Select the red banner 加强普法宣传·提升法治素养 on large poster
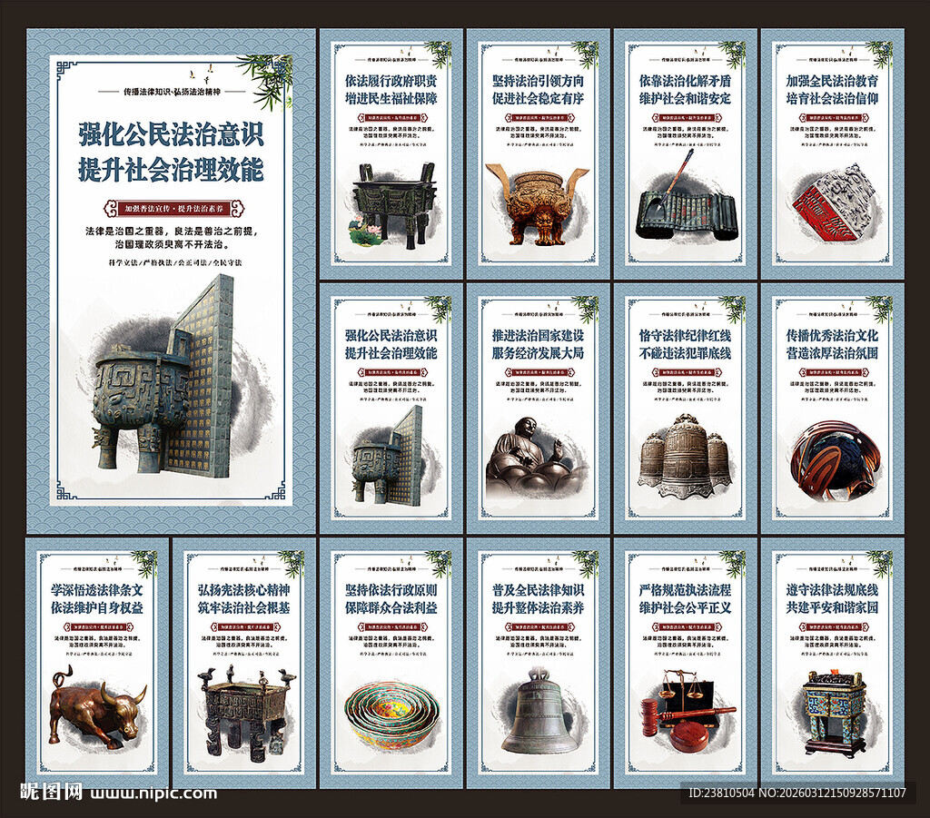This screenshot has height=818, width=930. [x=173, y=209]
